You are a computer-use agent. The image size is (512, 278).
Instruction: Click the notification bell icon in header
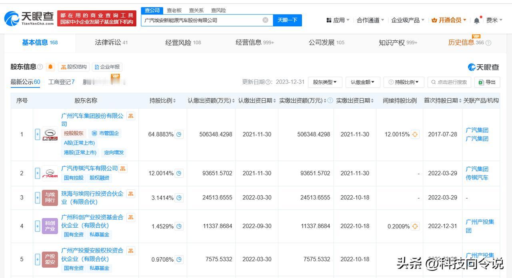[x=476, y=20]
